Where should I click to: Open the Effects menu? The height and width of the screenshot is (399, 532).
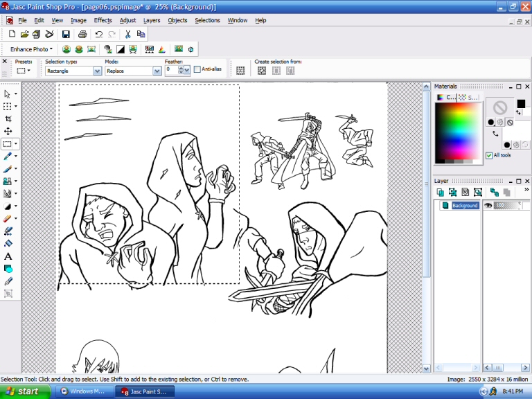103,21
